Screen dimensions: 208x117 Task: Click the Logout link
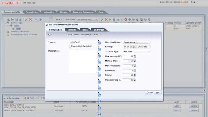[x=185, y=2]
